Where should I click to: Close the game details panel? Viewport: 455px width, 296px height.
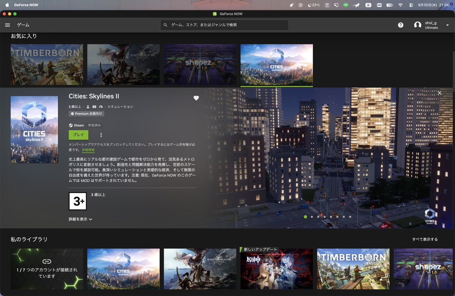click(439, 93)
